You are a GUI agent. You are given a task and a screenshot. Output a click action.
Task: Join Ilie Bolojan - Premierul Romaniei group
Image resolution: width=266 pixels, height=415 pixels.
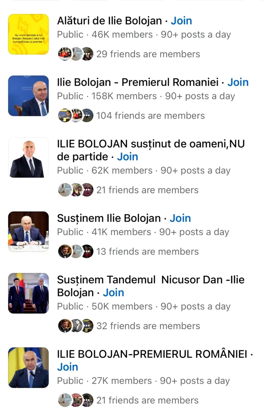click(x=238, y=82)
